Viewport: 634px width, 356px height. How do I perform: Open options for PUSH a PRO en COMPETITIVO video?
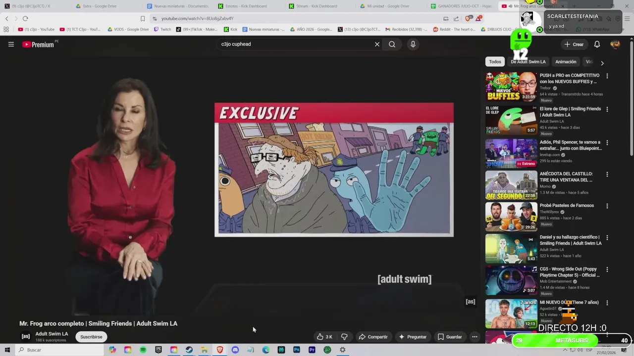coord(607,76)
